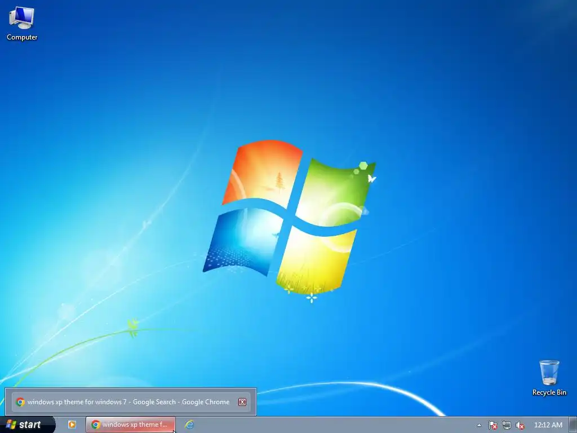The image size is (577, 433).
Task: Click the 12:12 AM clock
Action: [x=548, y=425]
